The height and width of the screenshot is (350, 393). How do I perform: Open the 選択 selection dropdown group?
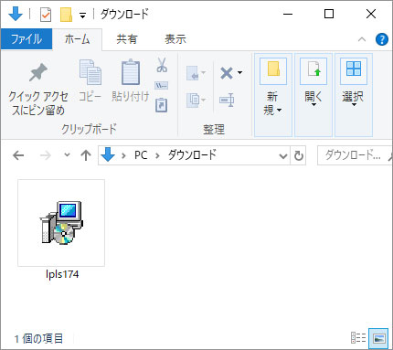[x=354, y=95]
